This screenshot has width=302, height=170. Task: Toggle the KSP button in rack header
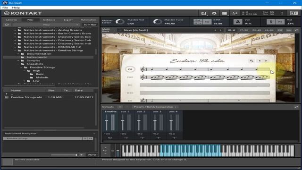pos(280,30)
